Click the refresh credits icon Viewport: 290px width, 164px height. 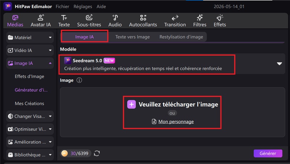coord(97,153)
